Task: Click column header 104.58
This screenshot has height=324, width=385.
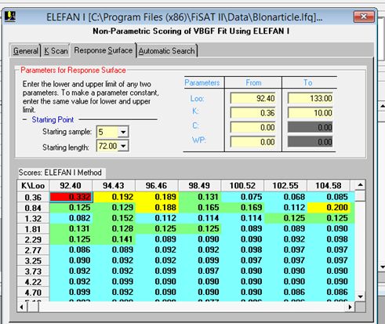Action: tap(329, 186)
